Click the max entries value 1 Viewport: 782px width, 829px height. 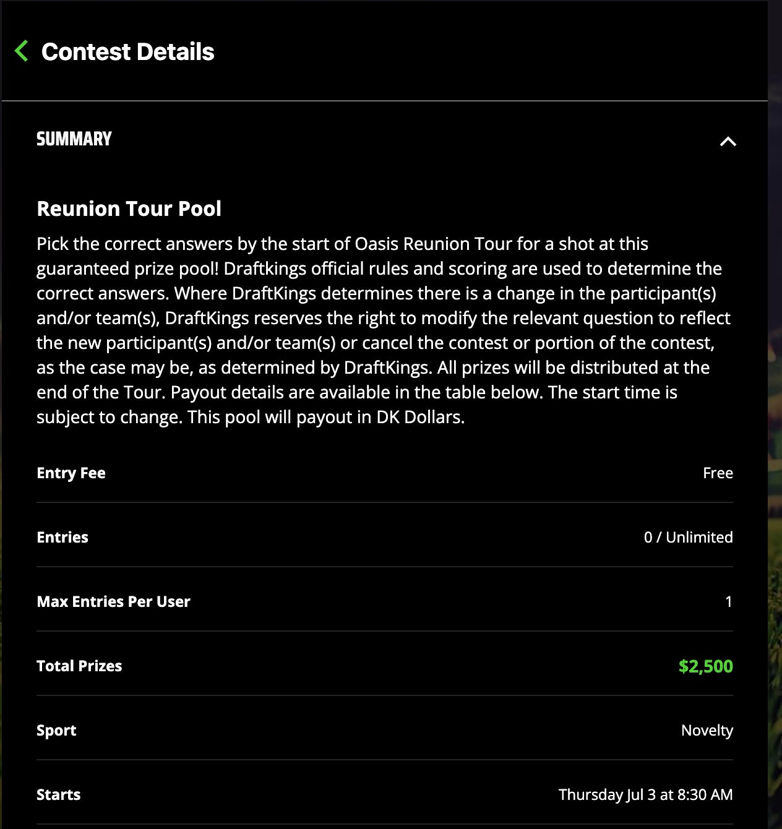[x=729, y=602]
